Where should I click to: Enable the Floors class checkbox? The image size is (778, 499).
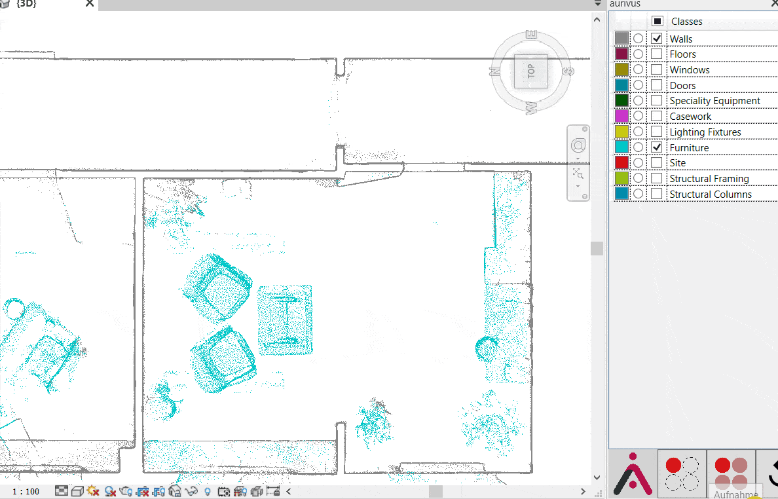pyautogui.click(x=657, y=54)
